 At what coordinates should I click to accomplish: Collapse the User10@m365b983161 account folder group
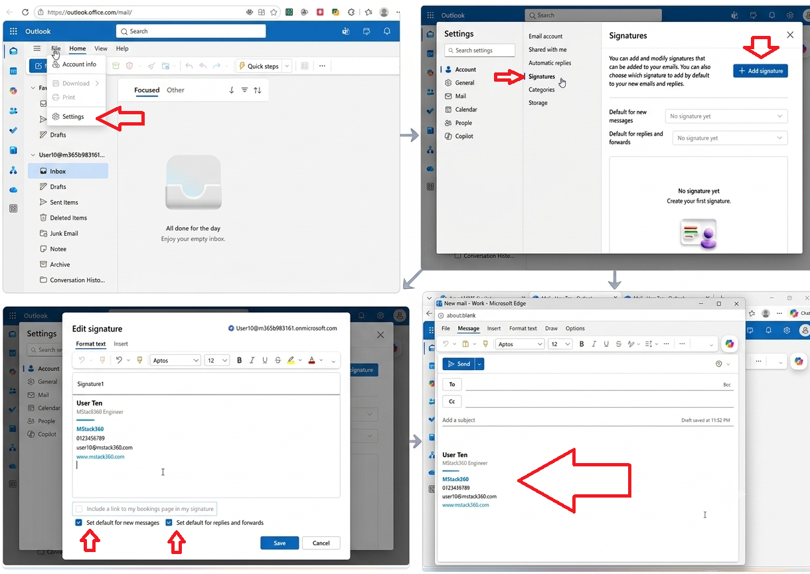(33, 155)
